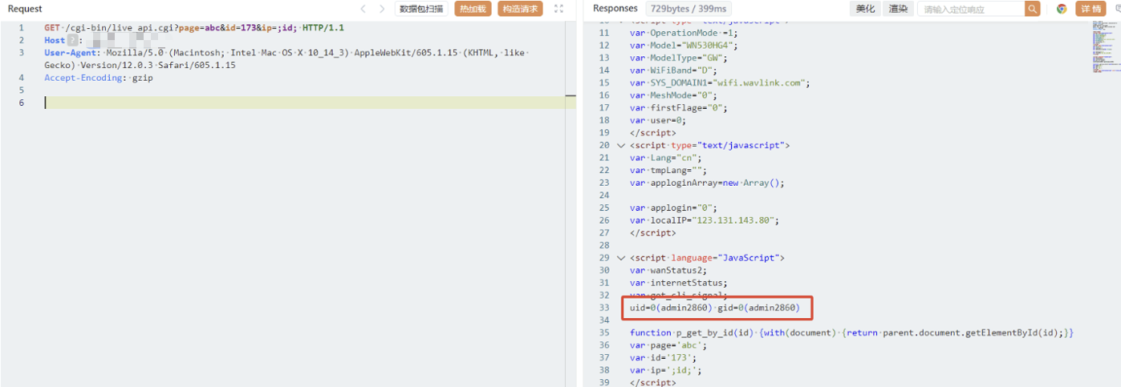The width and height of the screenshot is (1121, 387).
Task: Click the var user=0 line
Action: [x=658, y=120]
